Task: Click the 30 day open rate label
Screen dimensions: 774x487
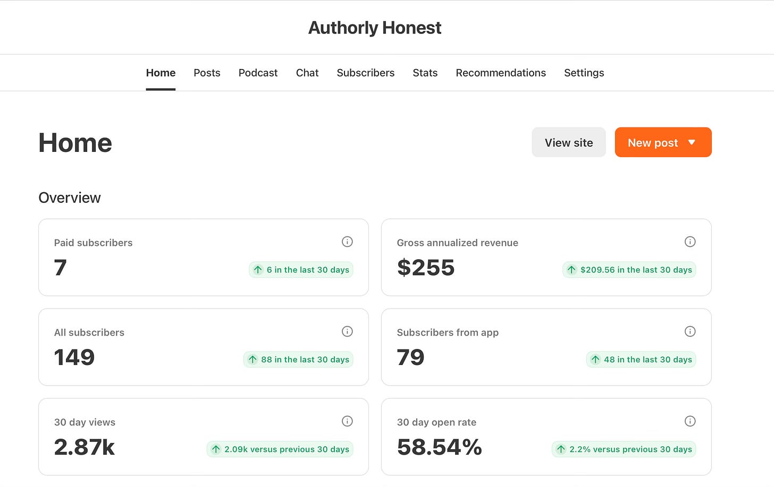Action: [x=436, y=422]
